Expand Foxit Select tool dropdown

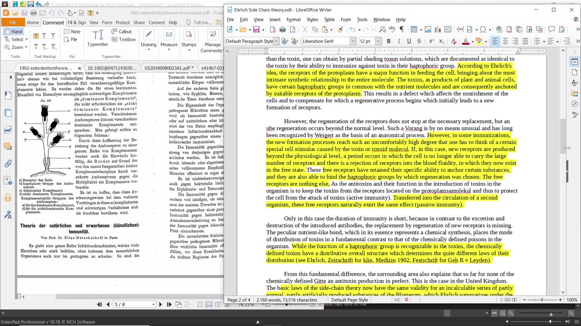[x=26, y=39]
